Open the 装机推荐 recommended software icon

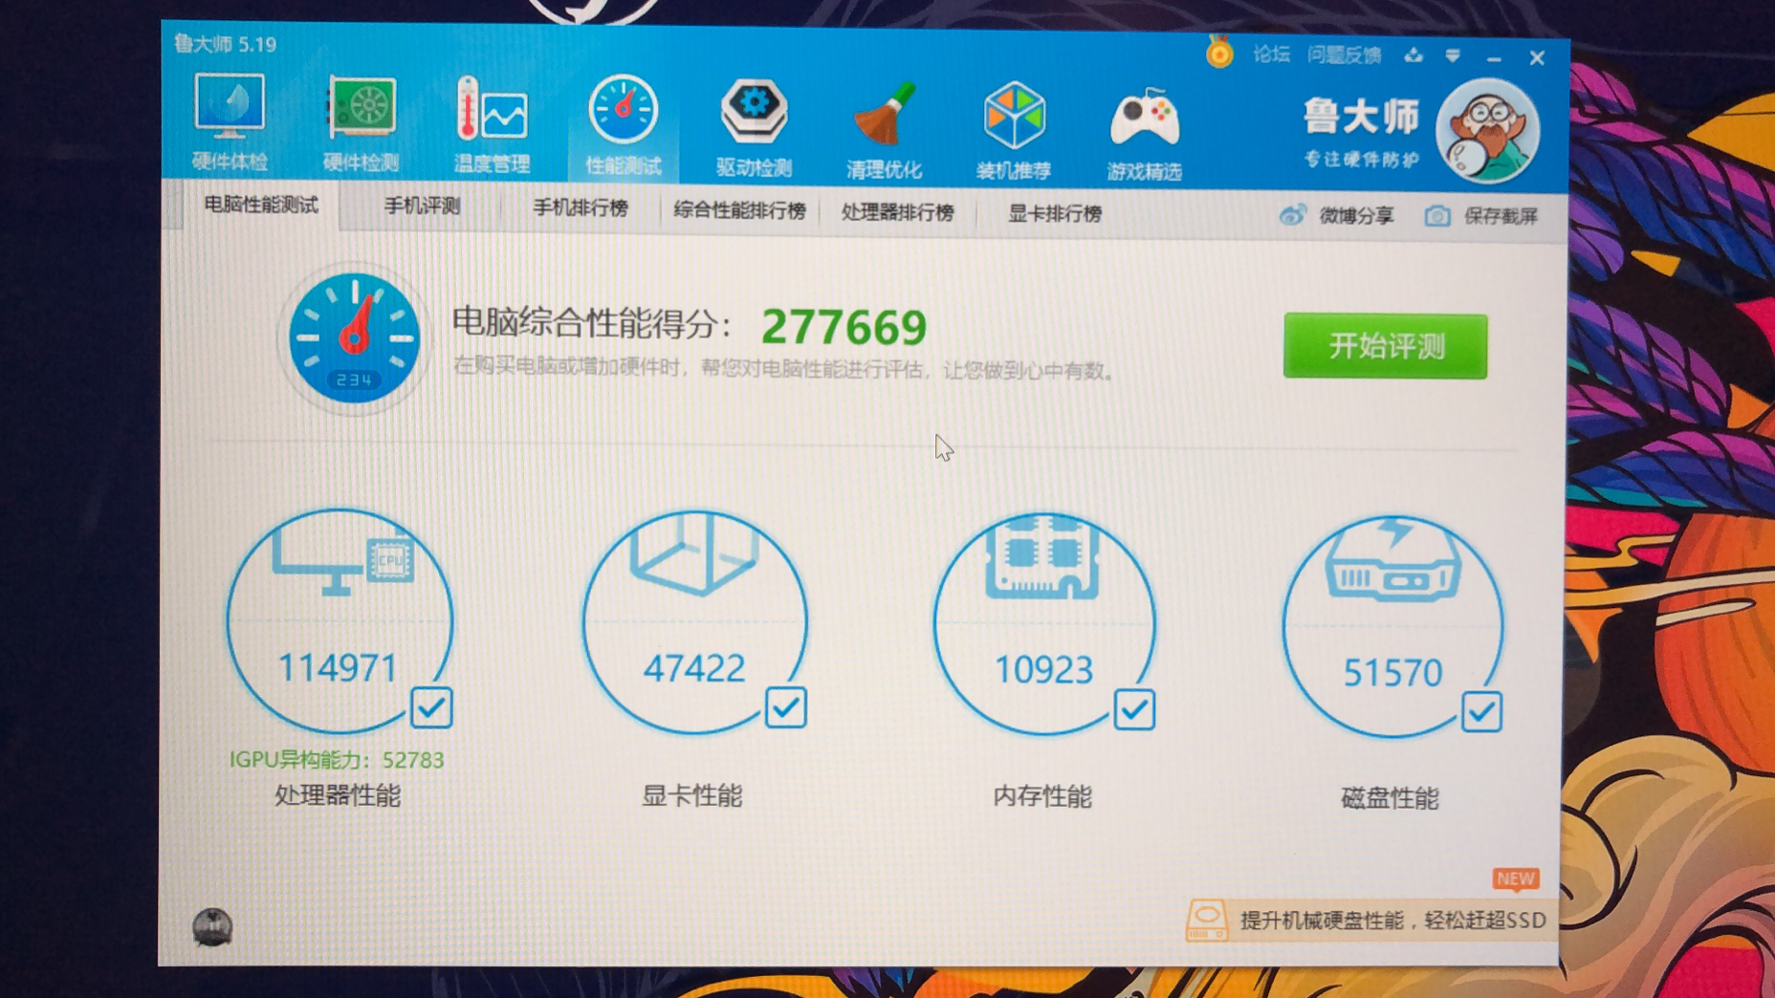1014,132
